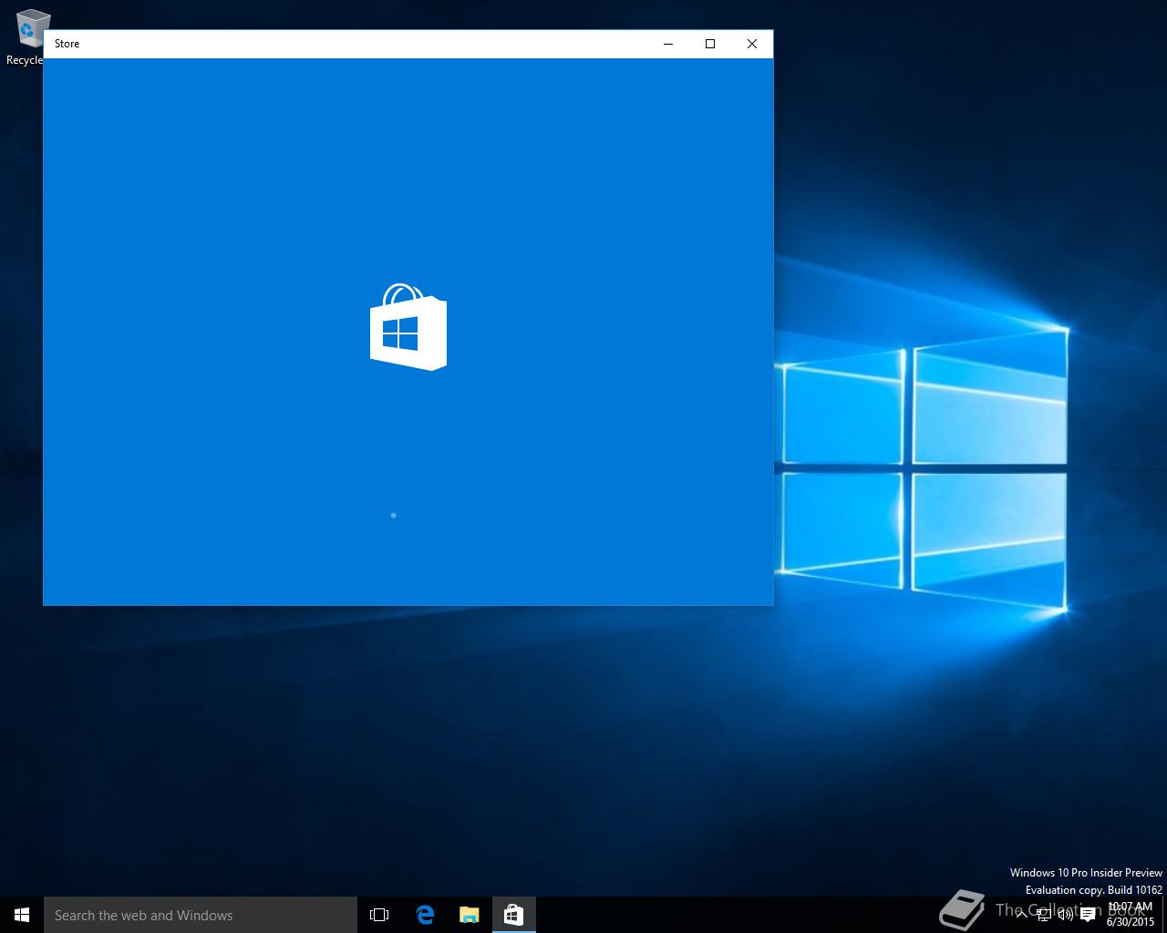This screenshot has height=933, width=1167.
Task: Open the Action Center notifications icon
Action: (x=1088, y=915)
